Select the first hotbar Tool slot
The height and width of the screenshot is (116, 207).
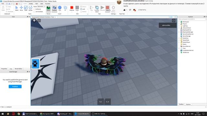[101, 102]
